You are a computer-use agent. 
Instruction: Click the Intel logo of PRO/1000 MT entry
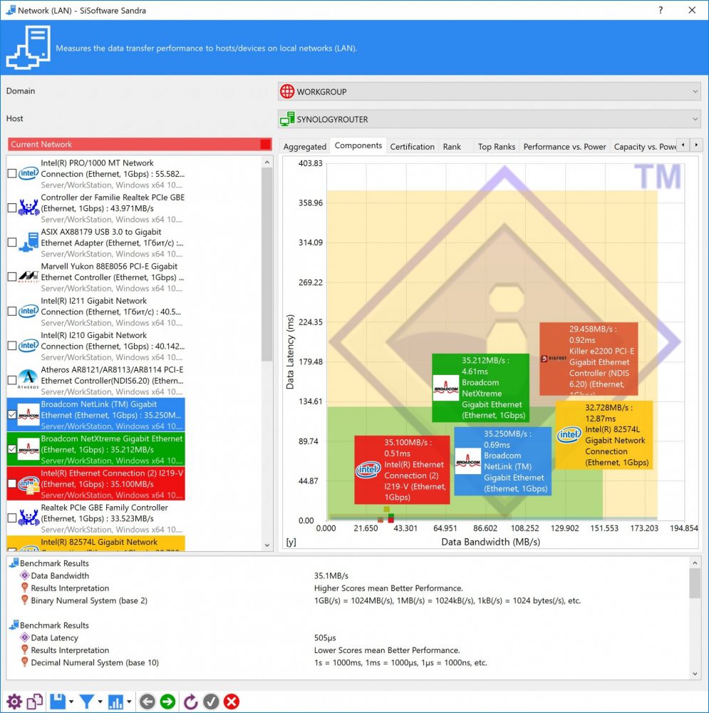click(x=29, y=173)
